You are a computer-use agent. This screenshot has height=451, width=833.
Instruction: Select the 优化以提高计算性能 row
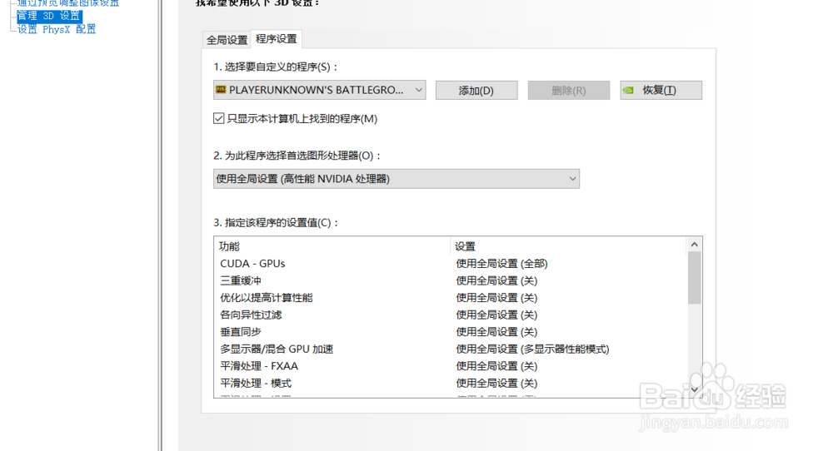point(451,298)
